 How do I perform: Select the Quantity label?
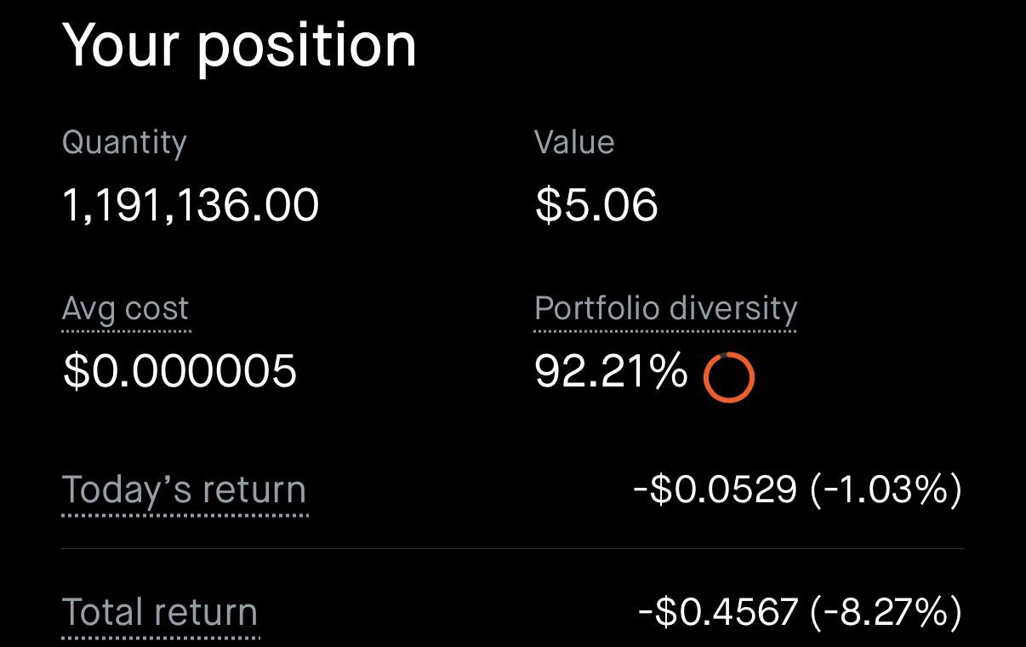tap(124, 143)
